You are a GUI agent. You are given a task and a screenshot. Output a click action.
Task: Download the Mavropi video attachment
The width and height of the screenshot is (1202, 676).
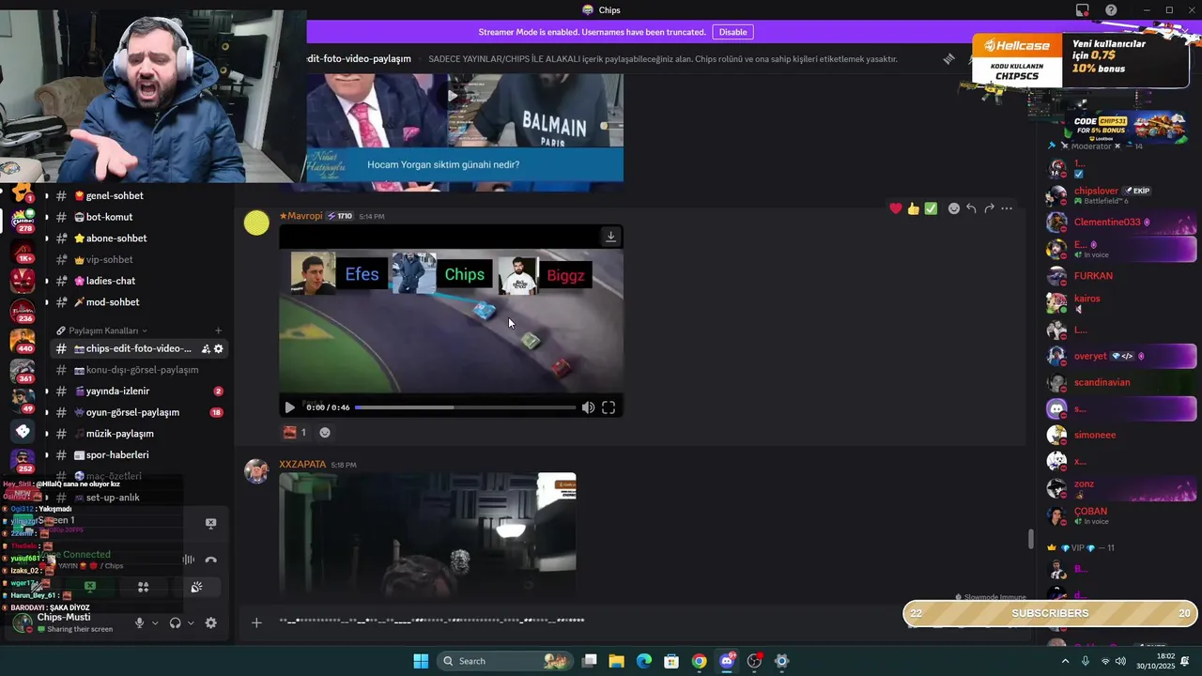click(x=610, y=237)
